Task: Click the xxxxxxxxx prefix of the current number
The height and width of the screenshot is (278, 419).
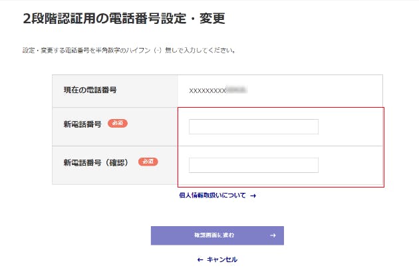Action: coord(207,90)
